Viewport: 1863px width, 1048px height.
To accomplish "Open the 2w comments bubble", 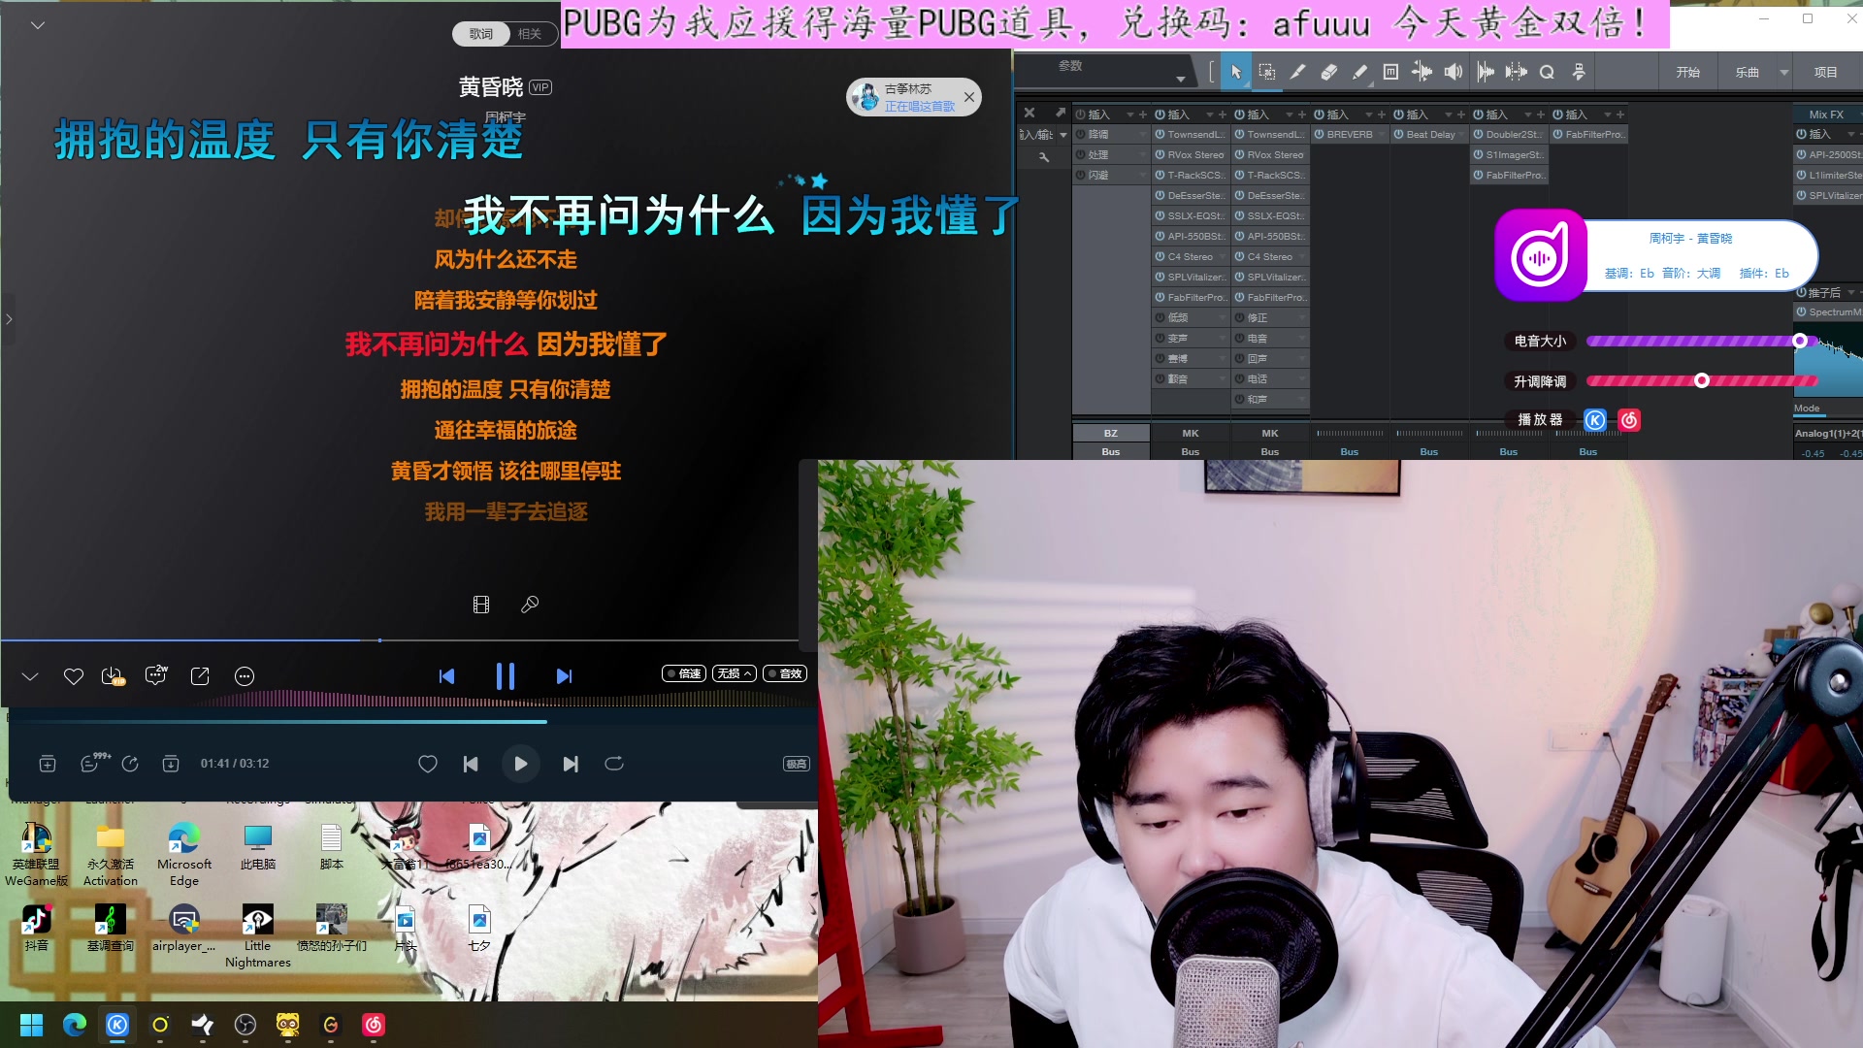I will coord(155,675).
